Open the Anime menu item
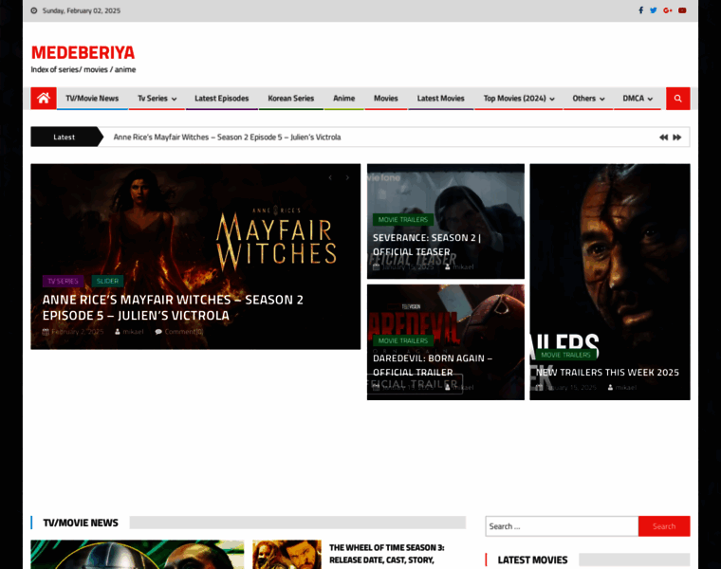The height and width of the screenshot is (569, 721). tap(344, 99)
